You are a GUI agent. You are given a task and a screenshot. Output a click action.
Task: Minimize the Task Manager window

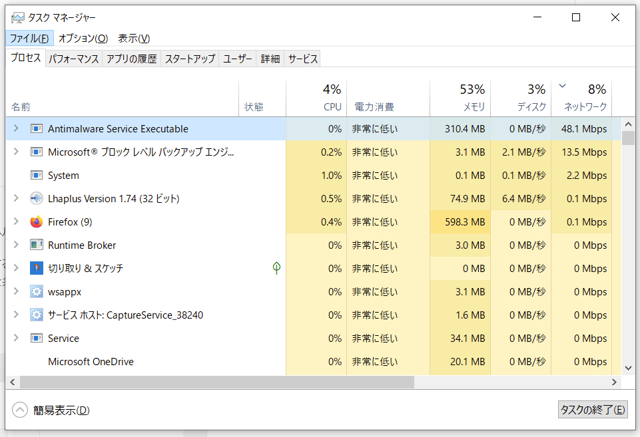537,17
